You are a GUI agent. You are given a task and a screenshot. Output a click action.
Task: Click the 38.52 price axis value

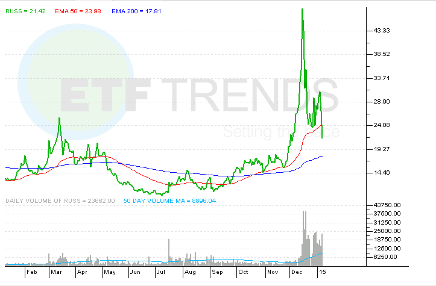tap(382, 54)
